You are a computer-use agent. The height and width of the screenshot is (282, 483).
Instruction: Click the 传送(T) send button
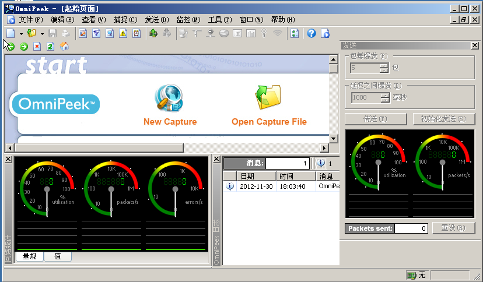click(x=376, y=119)
